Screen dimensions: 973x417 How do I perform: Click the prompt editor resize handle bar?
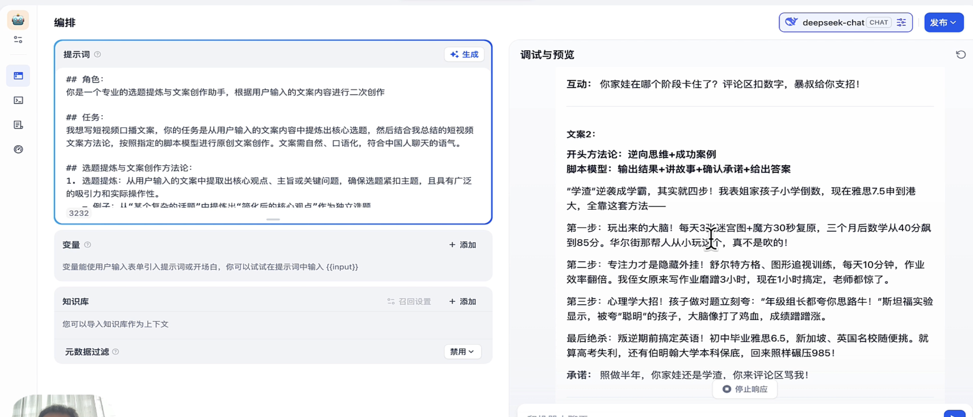tap(273, 220)
